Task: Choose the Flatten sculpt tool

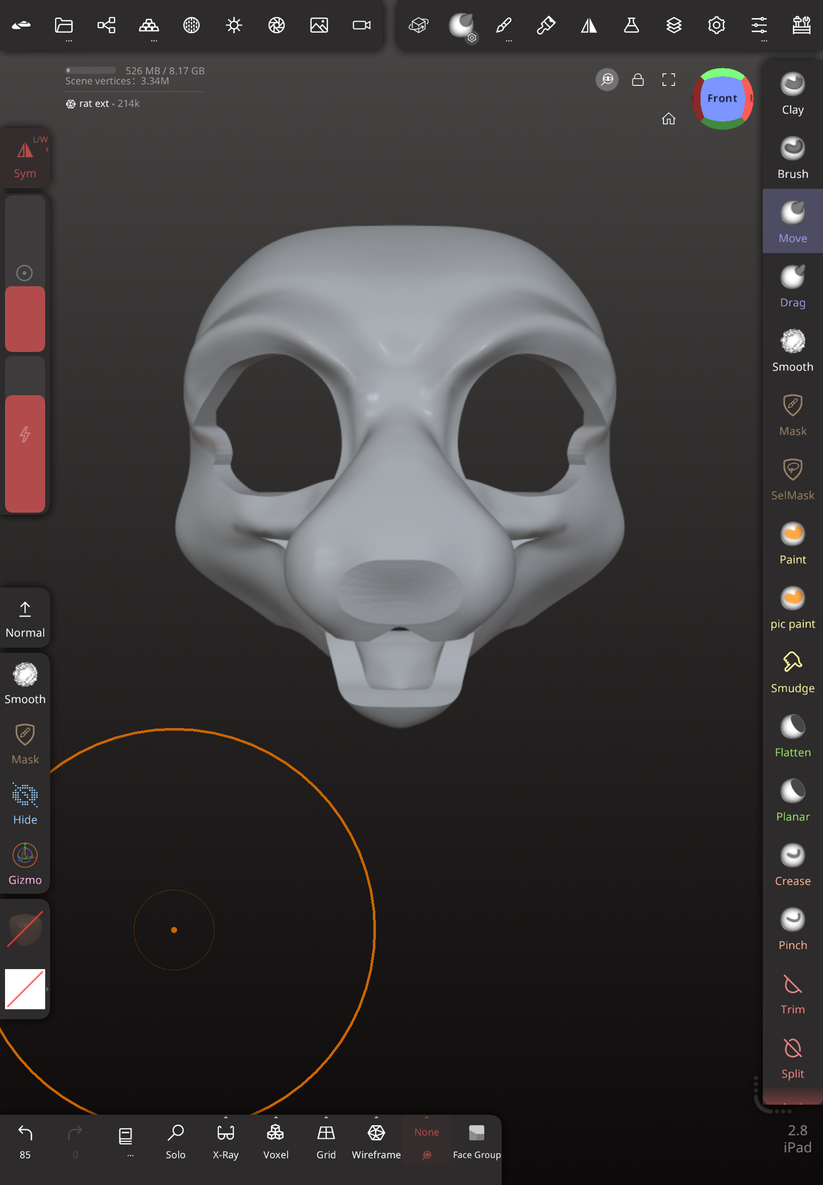Action: point(792,736)
